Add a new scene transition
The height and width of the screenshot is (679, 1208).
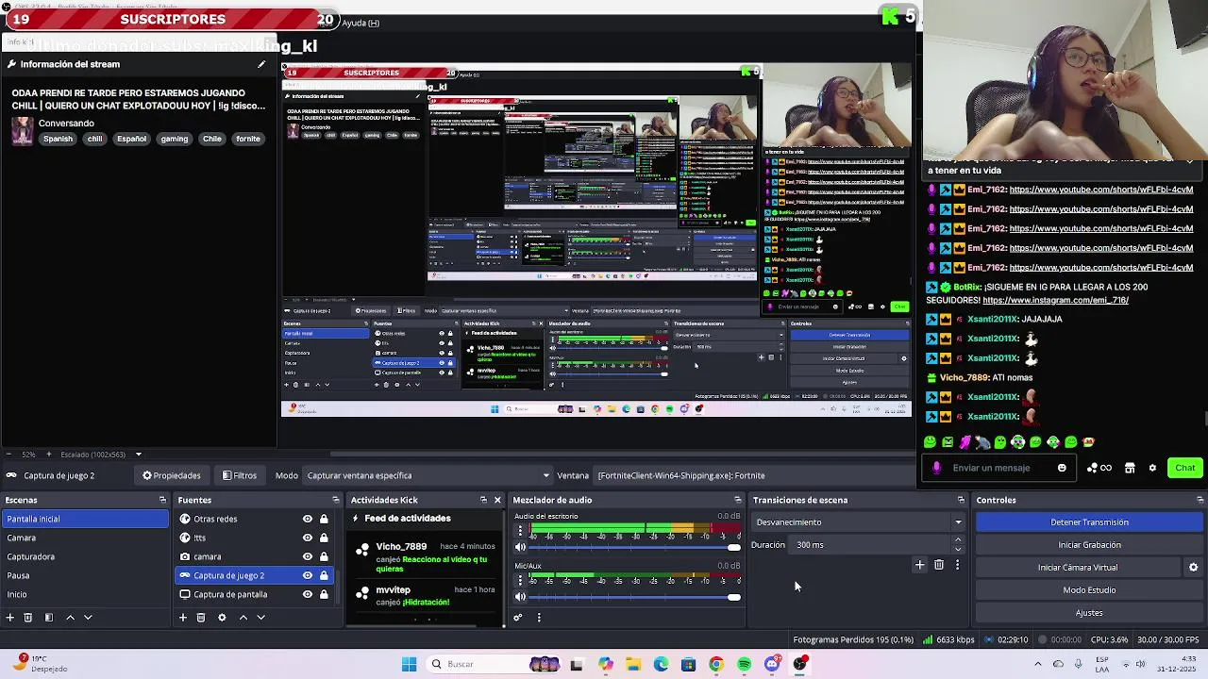(x=919, y=565)
